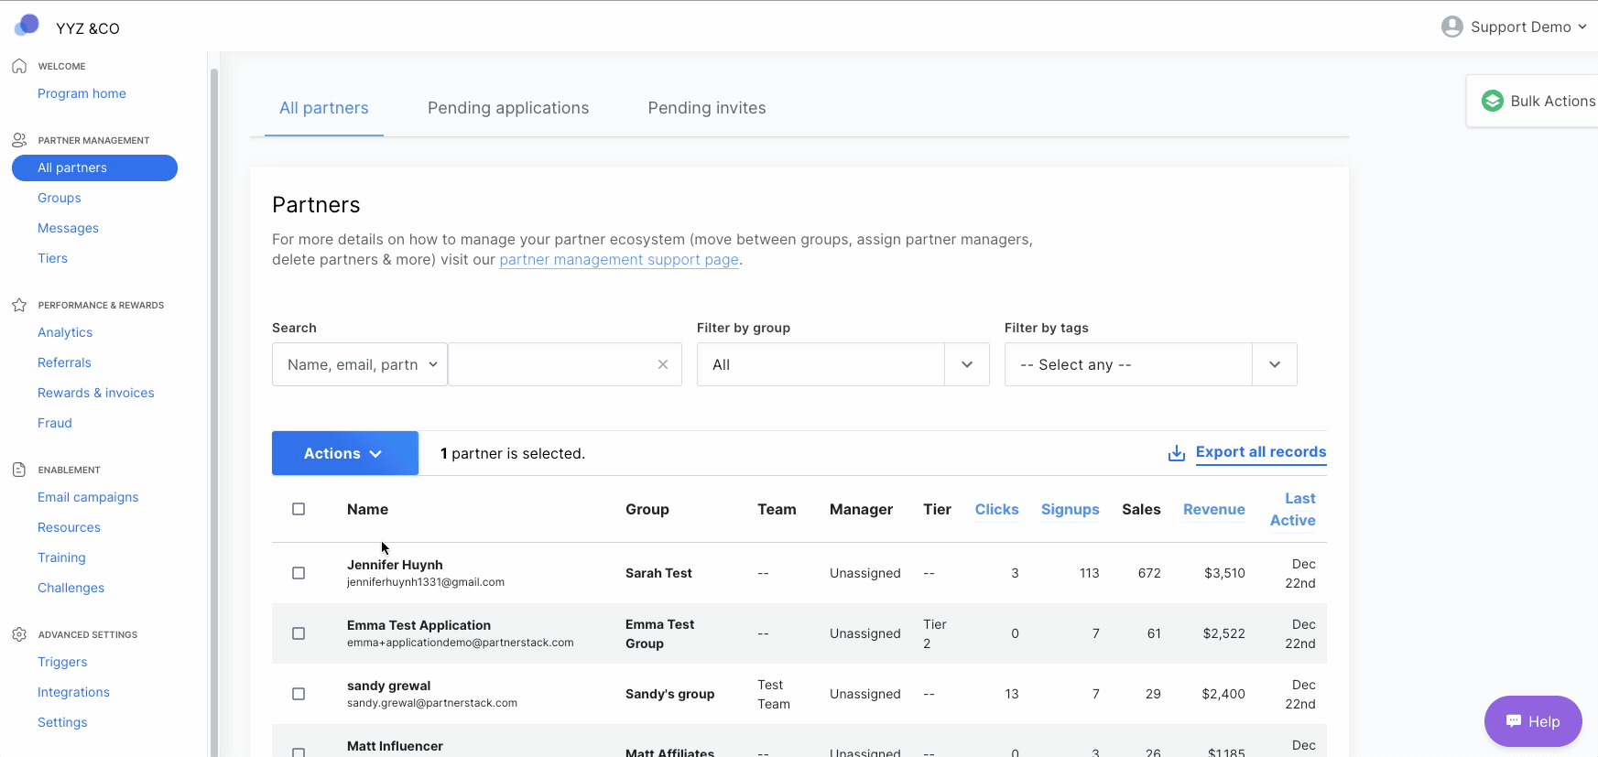Click Sarah Test group cell
Image resolution: width=1598 pixels, height=757 pixels.
pyautogui.click(x=658, y=573)
